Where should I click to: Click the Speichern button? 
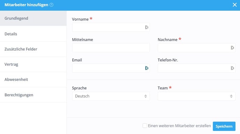[x=224, y=126]
